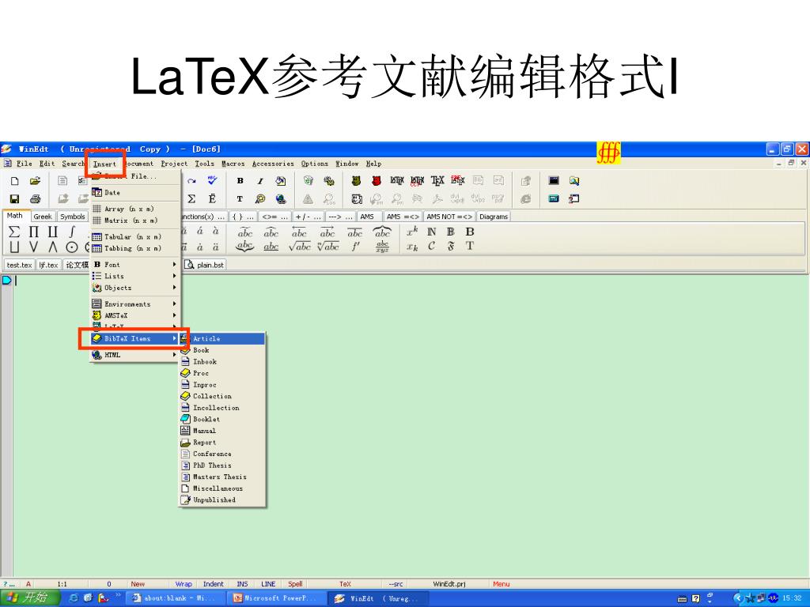Expand the BibTeX Items submenu
810x607 pixels.
click(x=134, y=338)
